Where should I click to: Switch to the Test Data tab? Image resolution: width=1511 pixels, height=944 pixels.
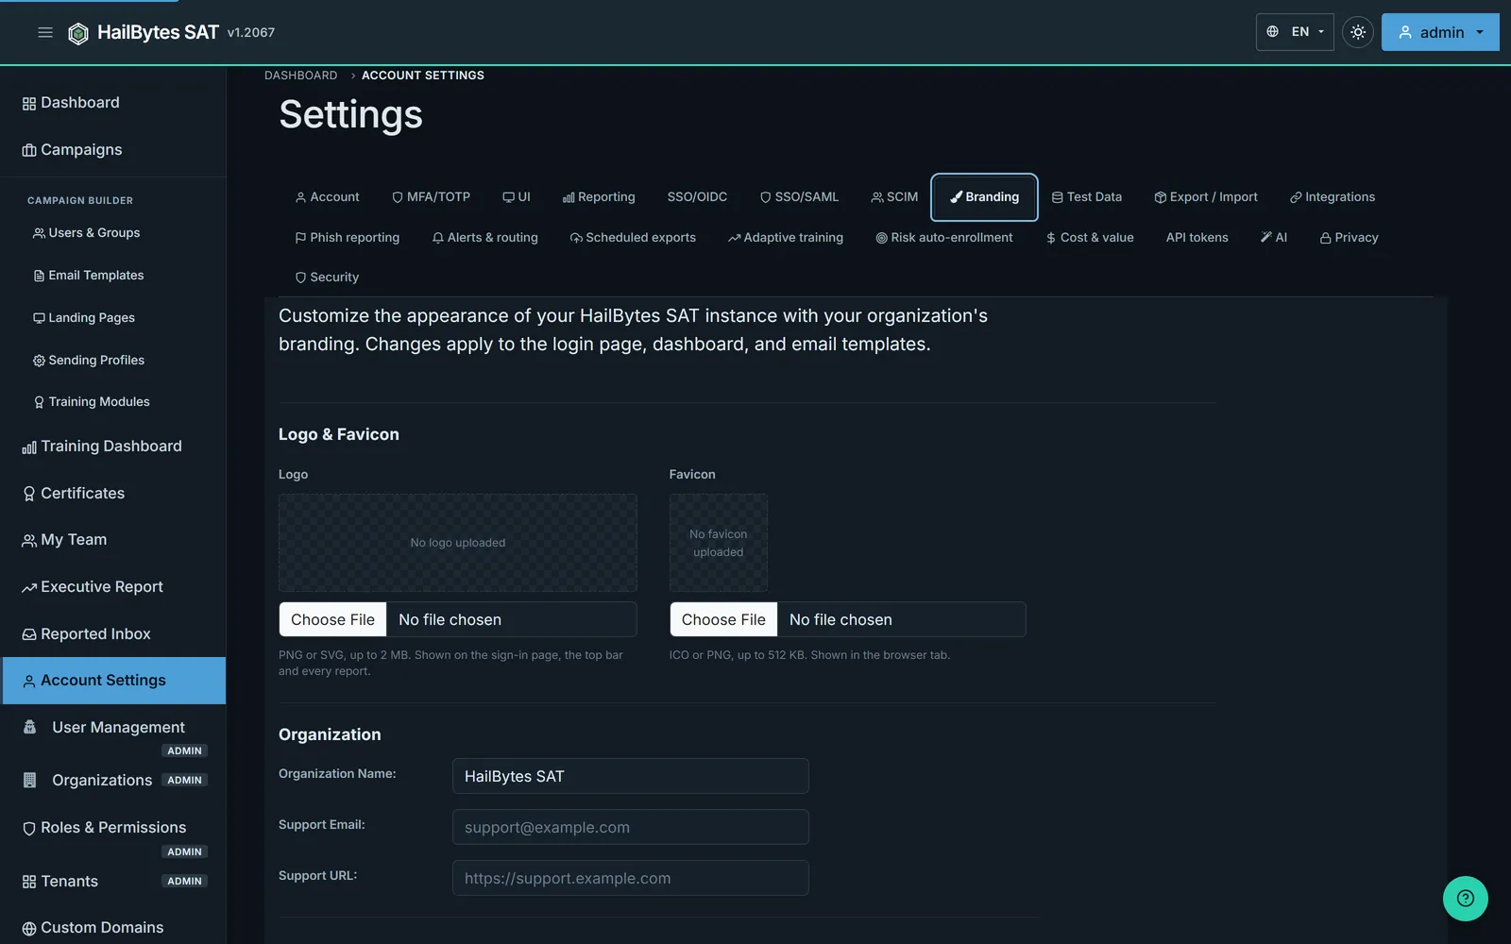1087,197
